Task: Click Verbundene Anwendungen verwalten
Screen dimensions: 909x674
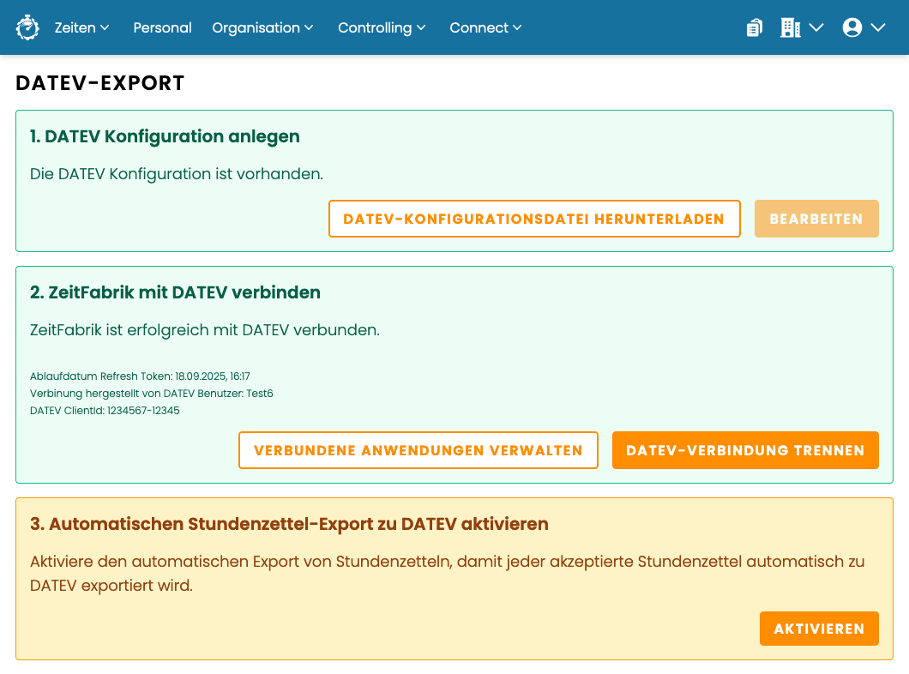Action: [x=418, y=449]
